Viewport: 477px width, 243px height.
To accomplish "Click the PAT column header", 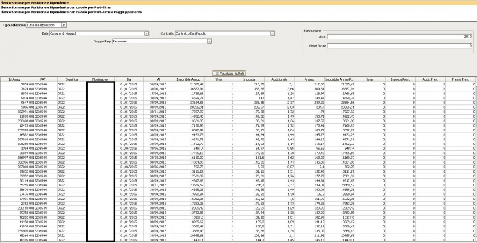I will point(43,79).
